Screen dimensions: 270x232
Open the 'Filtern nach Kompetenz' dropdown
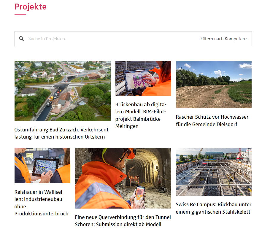[x=224, y=39]
